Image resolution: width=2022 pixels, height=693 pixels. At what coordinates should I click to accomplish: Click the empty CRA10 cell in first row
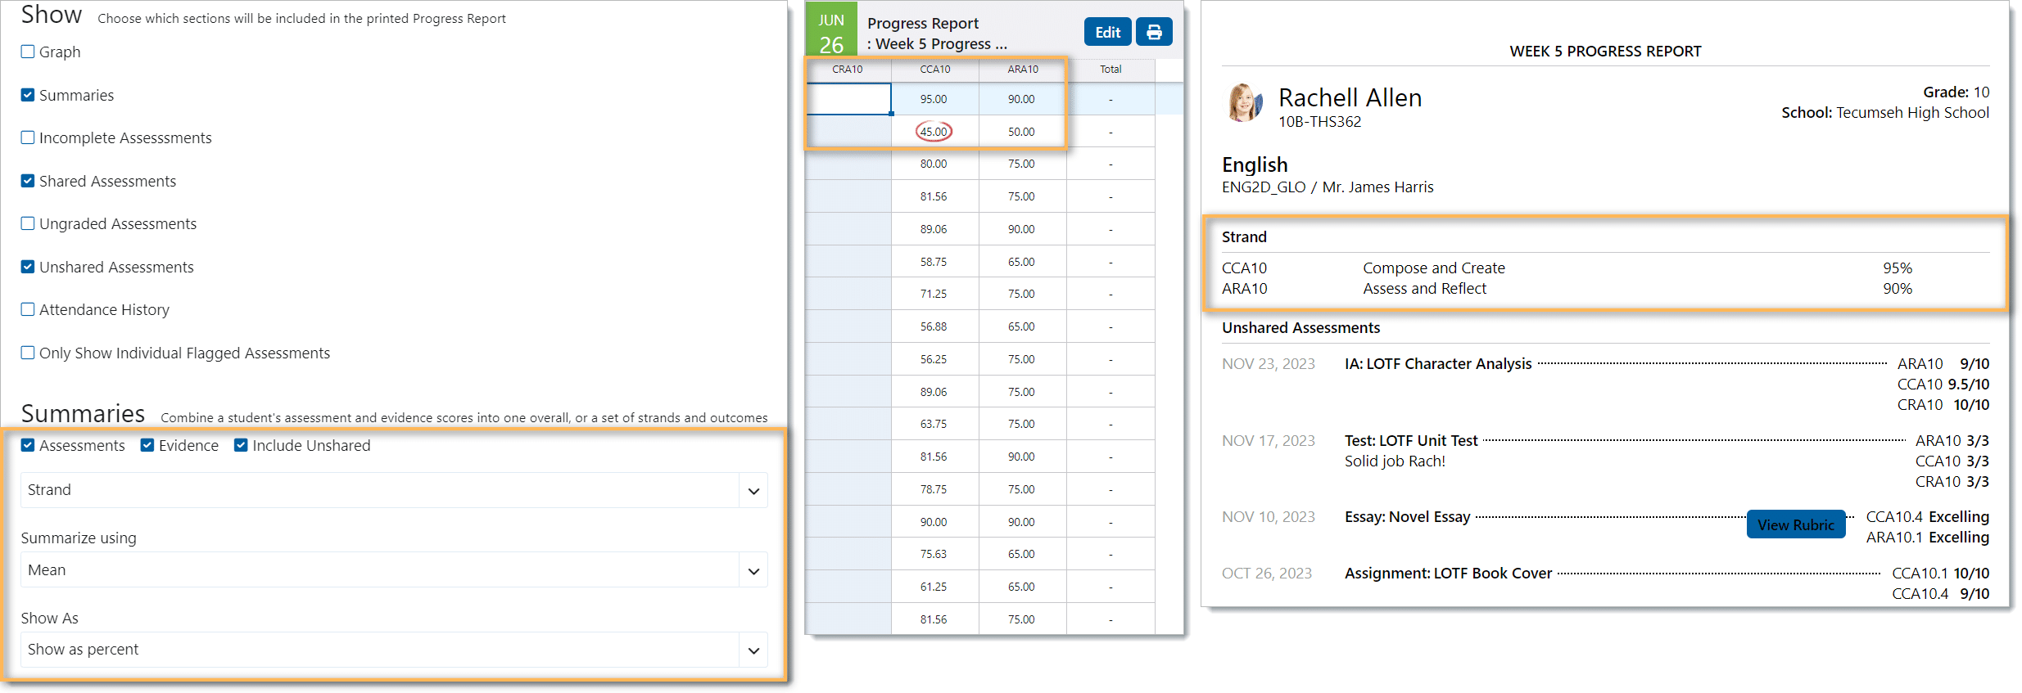848,99
